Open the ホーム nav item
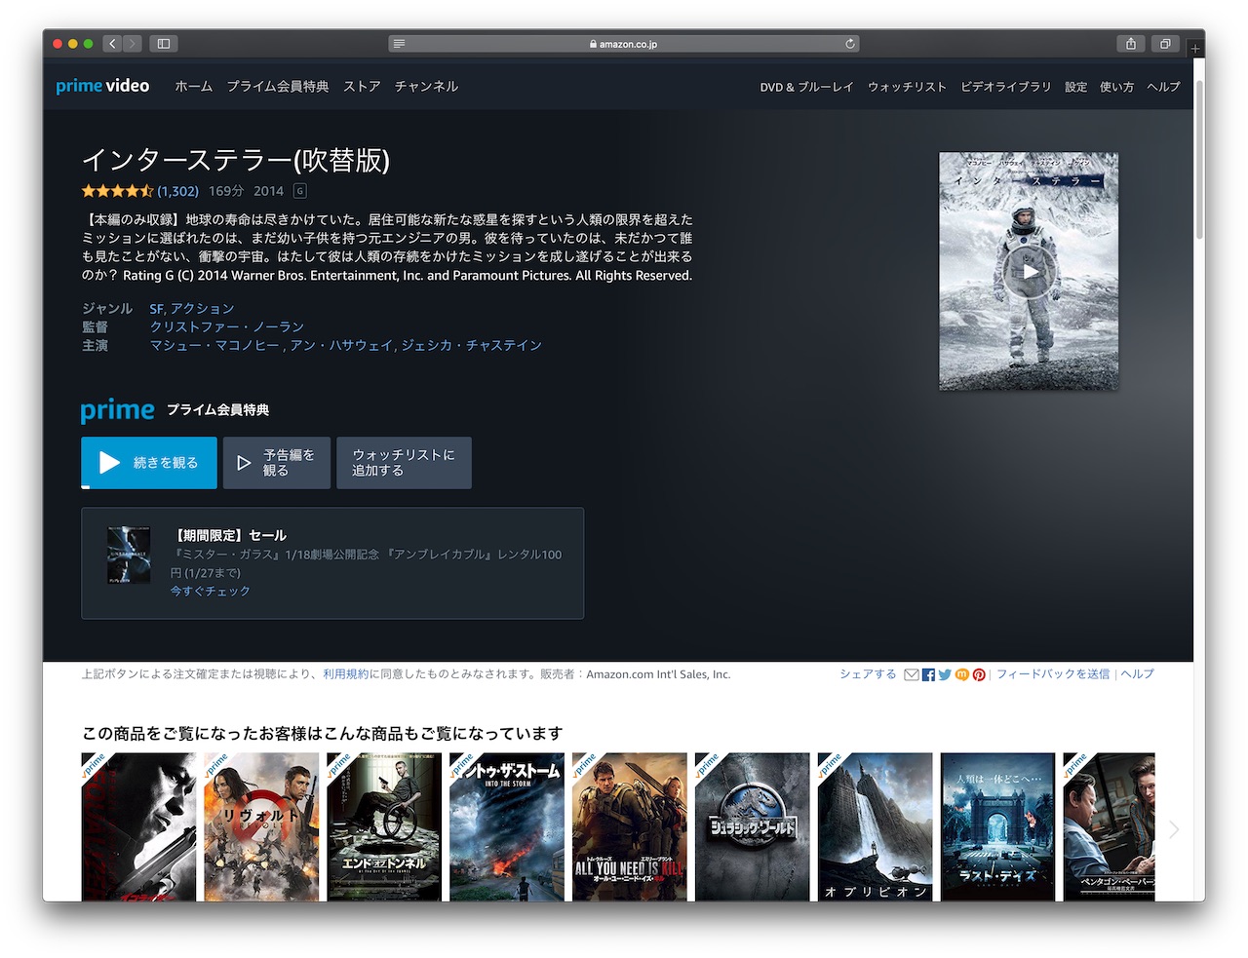 (x=194, y=87)
